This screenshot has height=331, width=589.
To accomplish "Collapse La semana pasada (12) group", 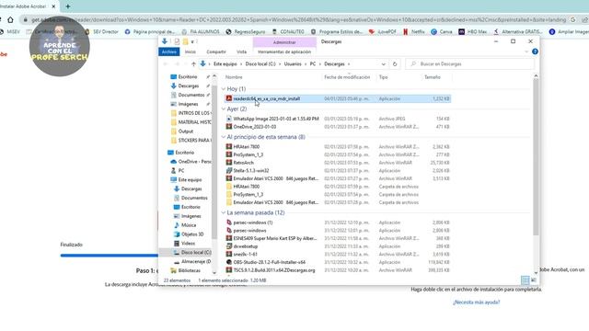I will [224, 212].
